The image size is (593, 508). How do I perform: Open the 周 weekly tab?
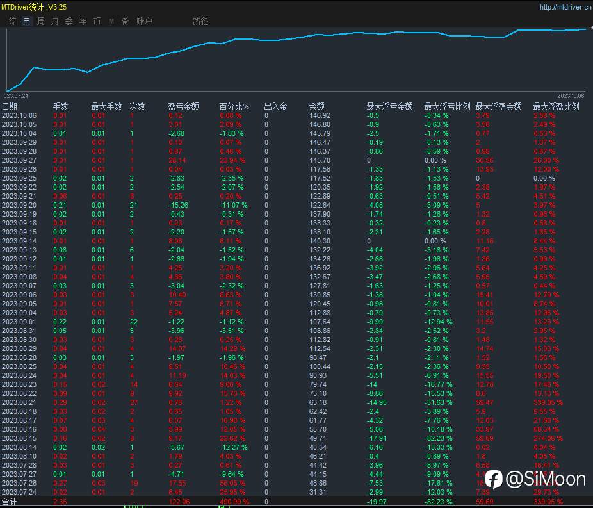(x=41, y=21)
